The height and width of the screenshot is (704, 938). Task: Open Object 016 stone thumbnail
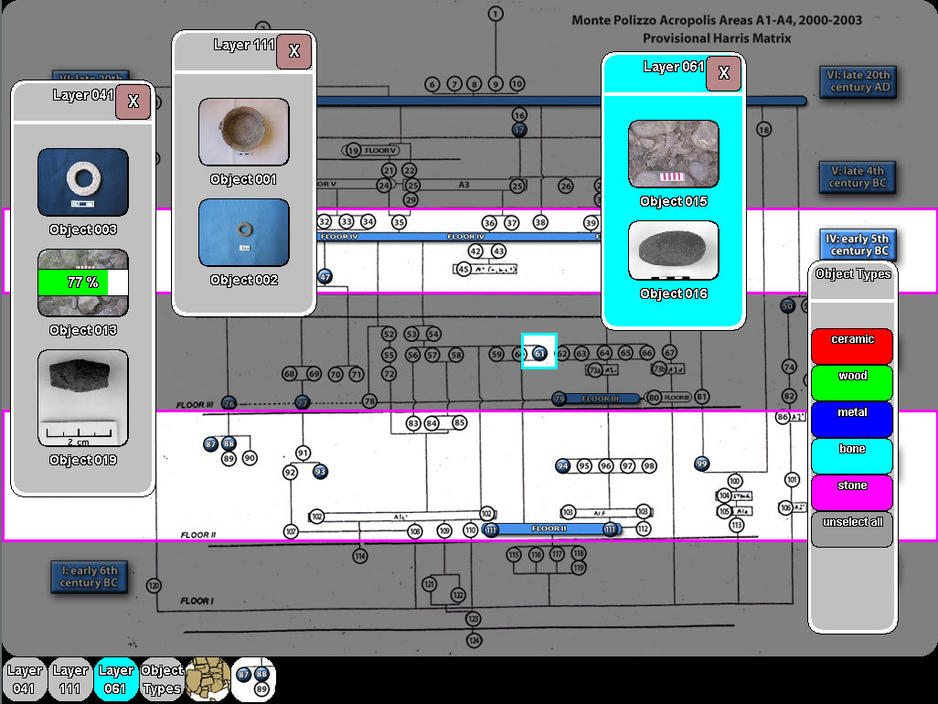tap(673, 251)
